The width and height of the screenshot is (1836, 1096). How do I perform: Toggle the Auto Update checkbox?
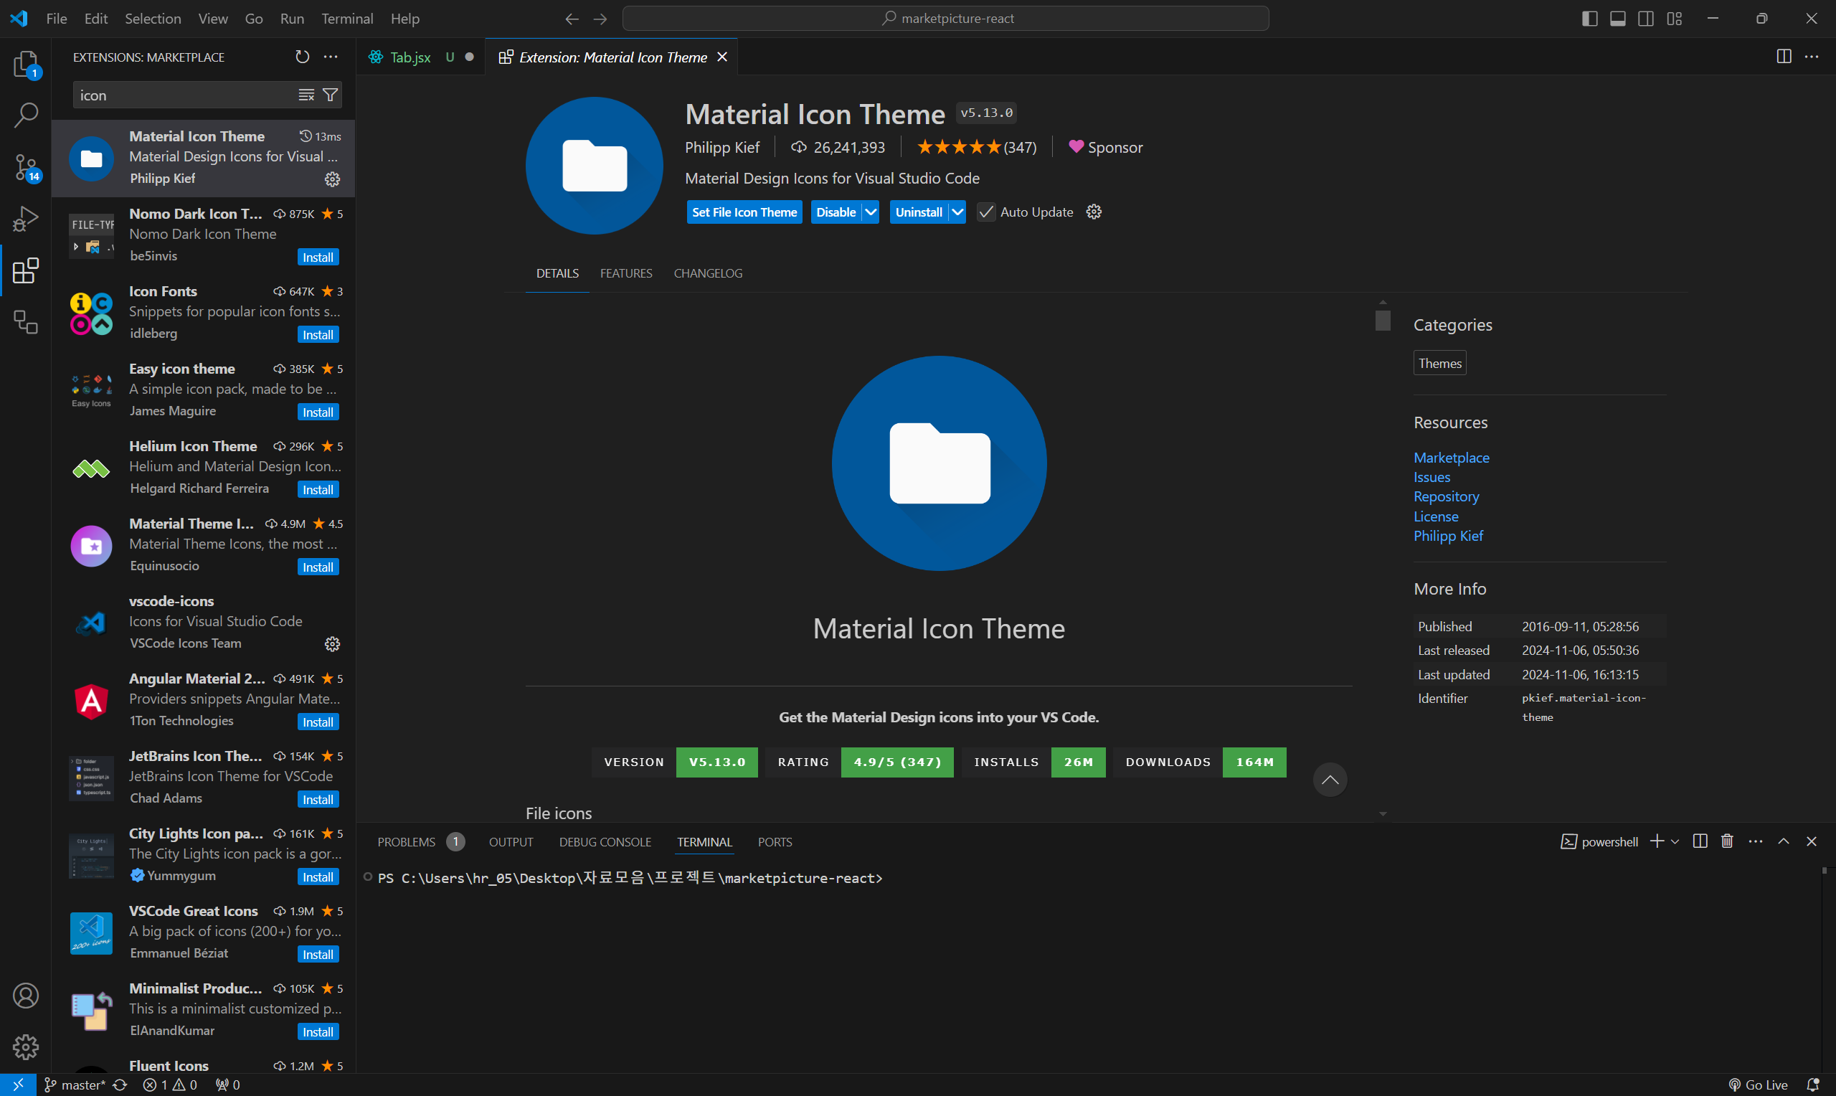(x=986, y=212)
